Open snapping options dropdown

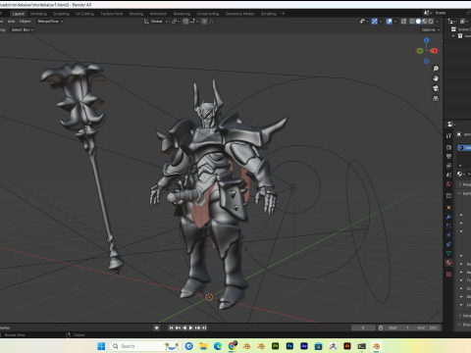click(193, 22)
